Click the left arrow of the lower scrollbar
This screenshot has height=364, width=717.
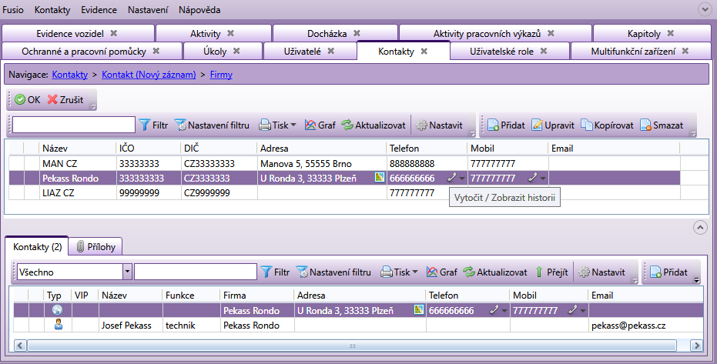tap(20, 346)
